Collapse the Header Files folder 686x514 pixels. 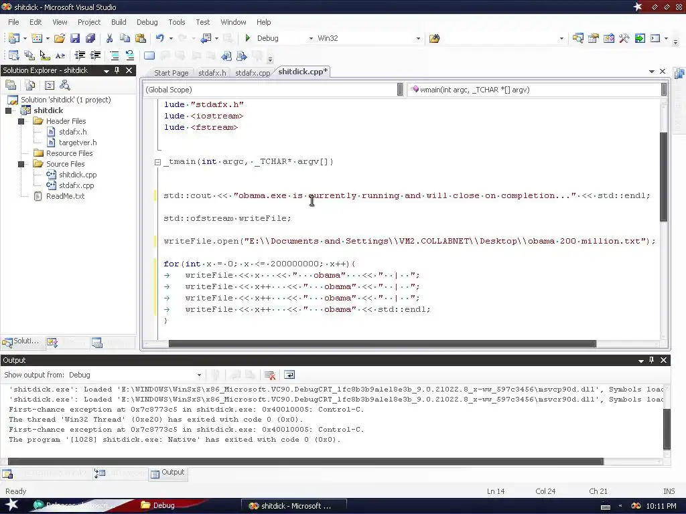21,121
